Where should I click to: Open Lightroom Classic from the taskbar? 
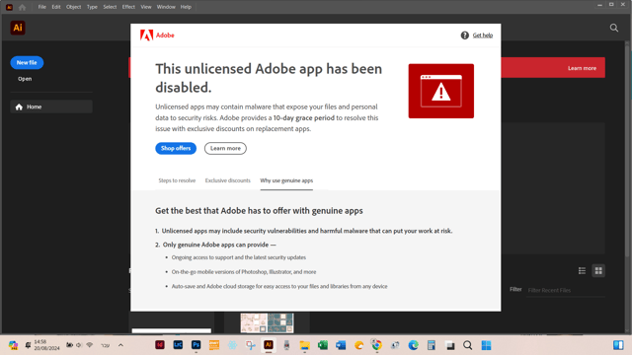click(178, 345)
